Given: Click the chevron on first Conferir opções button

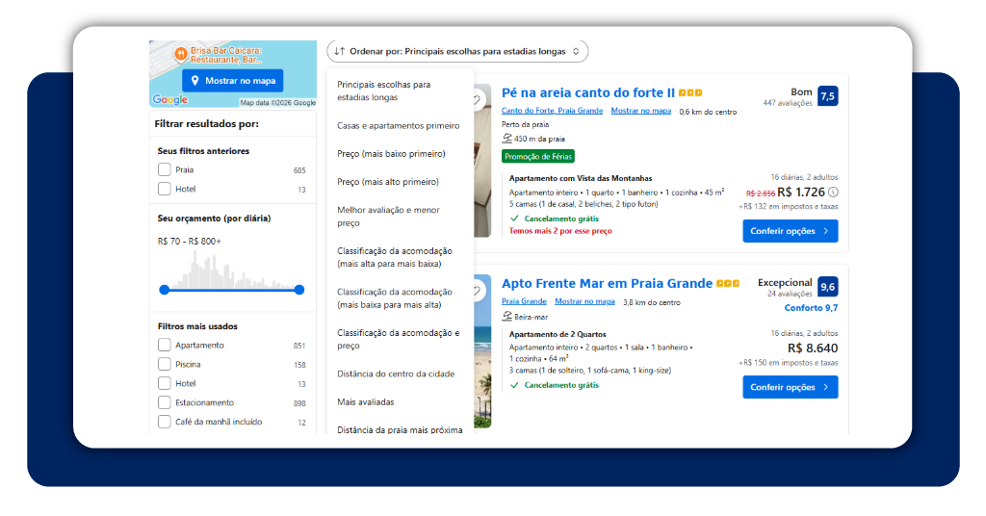Looking at the screenshot, I should [825, 231].
